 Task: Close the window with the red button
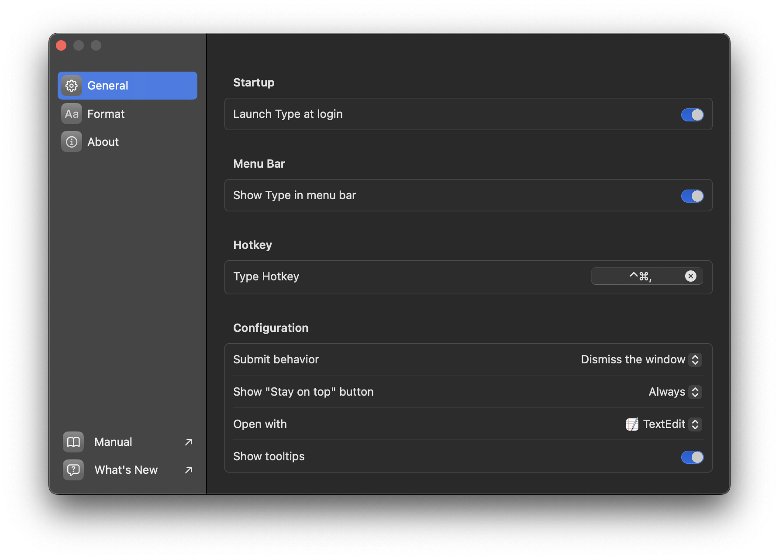61,45
